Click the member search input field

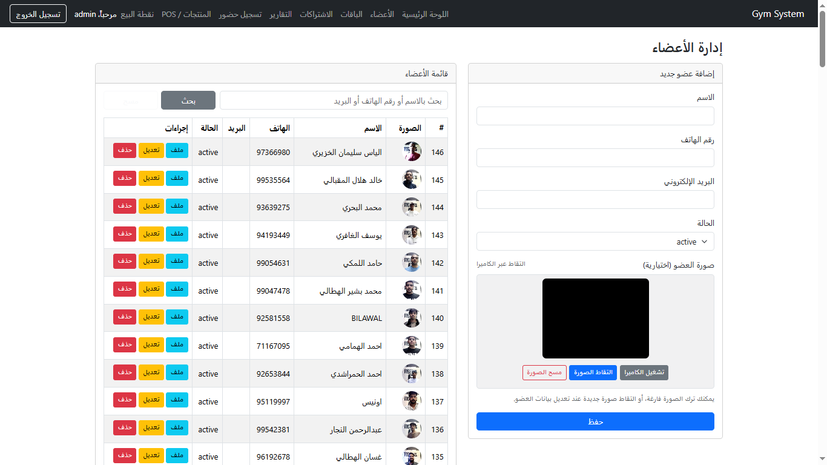click(x=334, y=101)
